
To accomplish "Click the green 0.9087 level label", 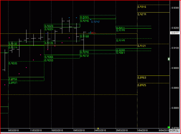I will 120,53.
